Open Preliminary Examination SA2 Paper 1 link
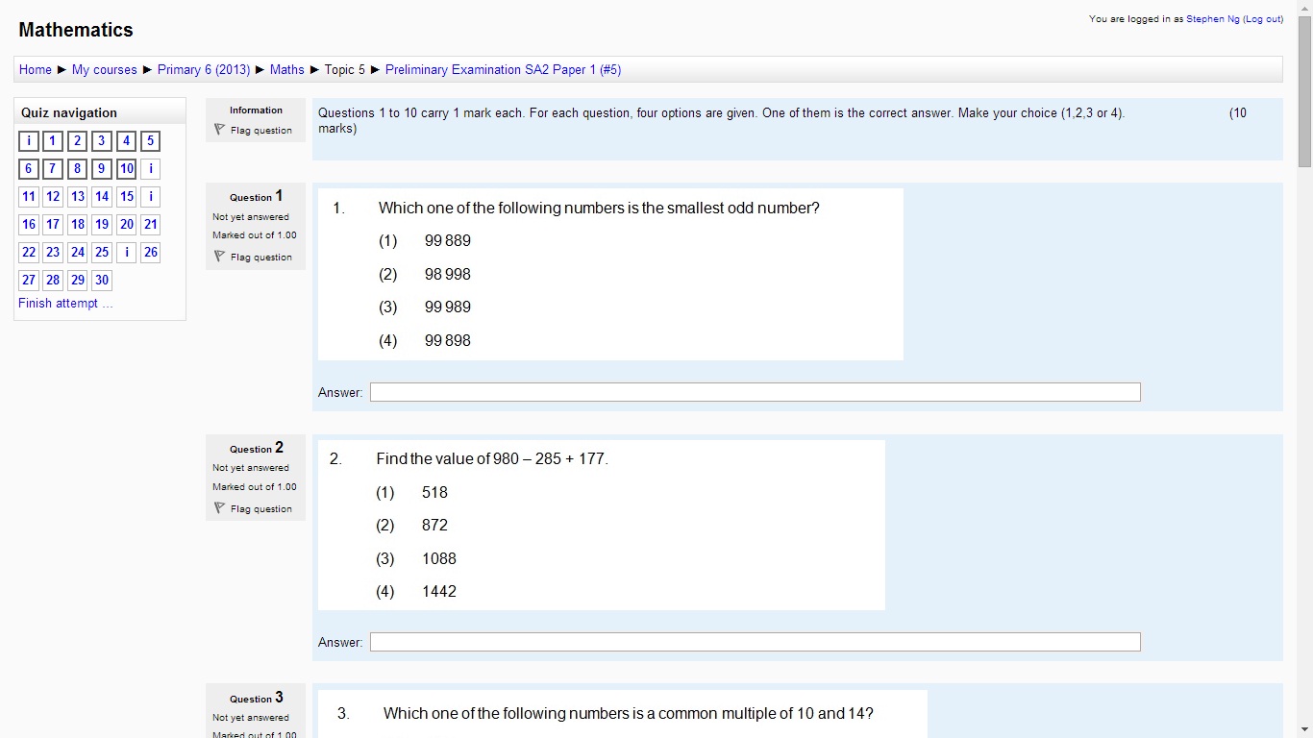Screen dimensions: 1313x738 [x=503, y=69]
